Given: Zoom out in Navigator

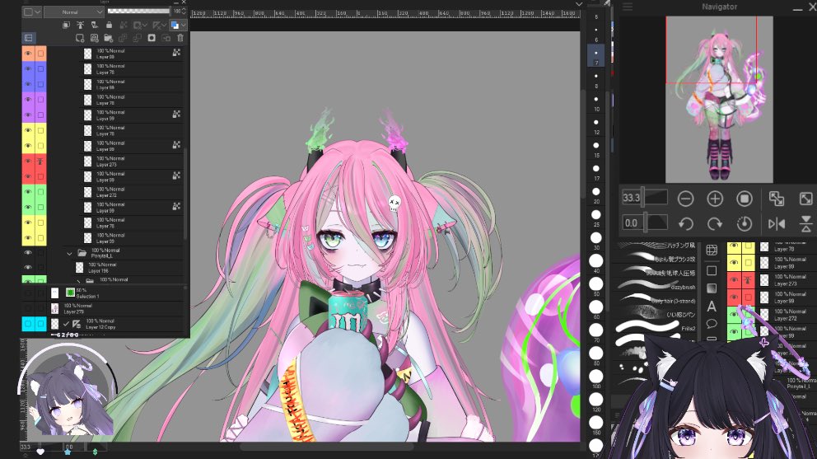Looking at the screenshot, I should coord(686,199).
